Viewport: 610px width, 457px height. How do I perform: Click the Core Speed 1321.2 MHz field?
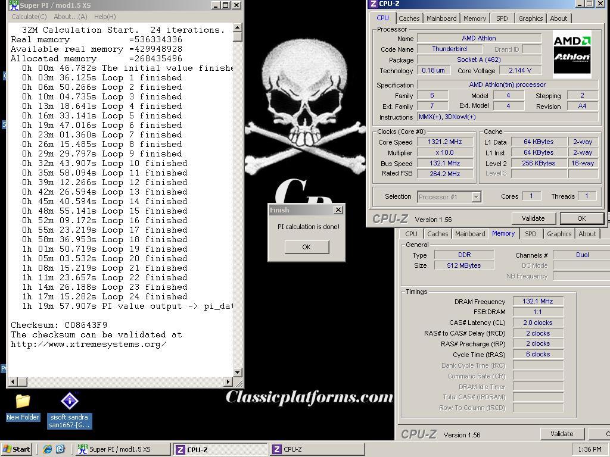coord(444,142)
